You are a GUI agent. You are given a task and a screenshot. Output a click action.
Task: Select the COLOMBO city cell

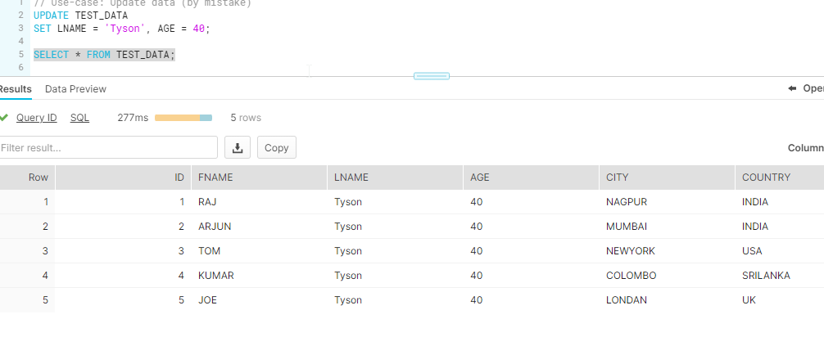[x=667, y=276]
